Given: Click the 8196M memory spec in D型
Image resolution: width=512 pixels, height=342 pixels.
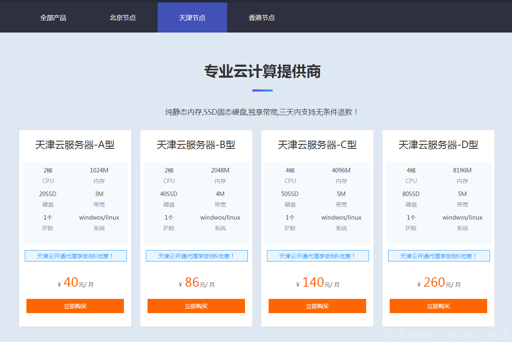Looking at the screenshot, I should coord(462,170).
